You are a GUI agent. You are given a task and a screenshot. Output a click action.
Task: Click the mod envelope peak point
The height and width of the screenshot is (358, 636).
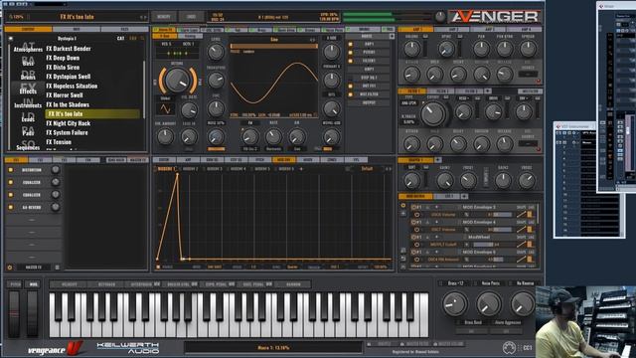(x=177, y=175)
